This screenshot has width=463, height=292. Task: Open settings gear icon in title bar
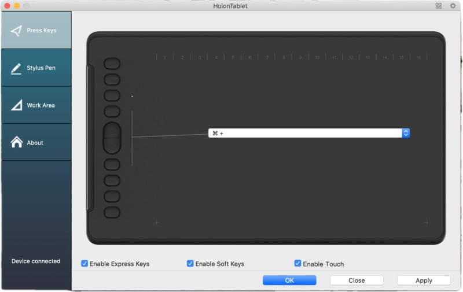[453, 6]
